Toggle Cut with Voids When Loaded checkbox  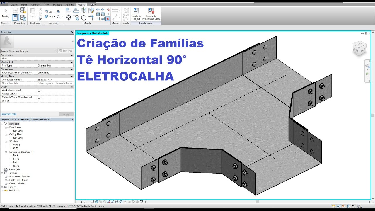click(x=39, y=97)
